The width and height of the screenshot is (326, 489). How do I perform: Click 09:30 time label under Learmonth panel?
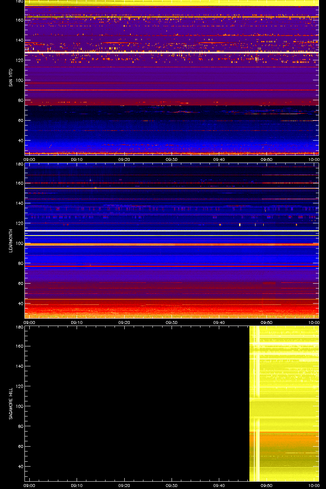point(172,323)
